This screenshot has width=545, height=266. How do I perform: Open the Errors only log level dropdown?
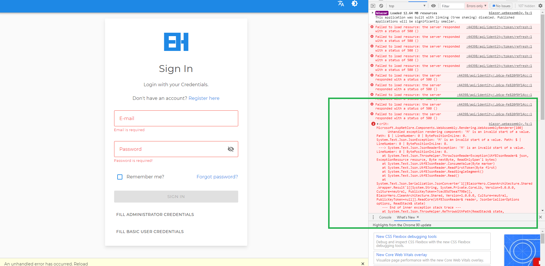click(x=476, y=5)
